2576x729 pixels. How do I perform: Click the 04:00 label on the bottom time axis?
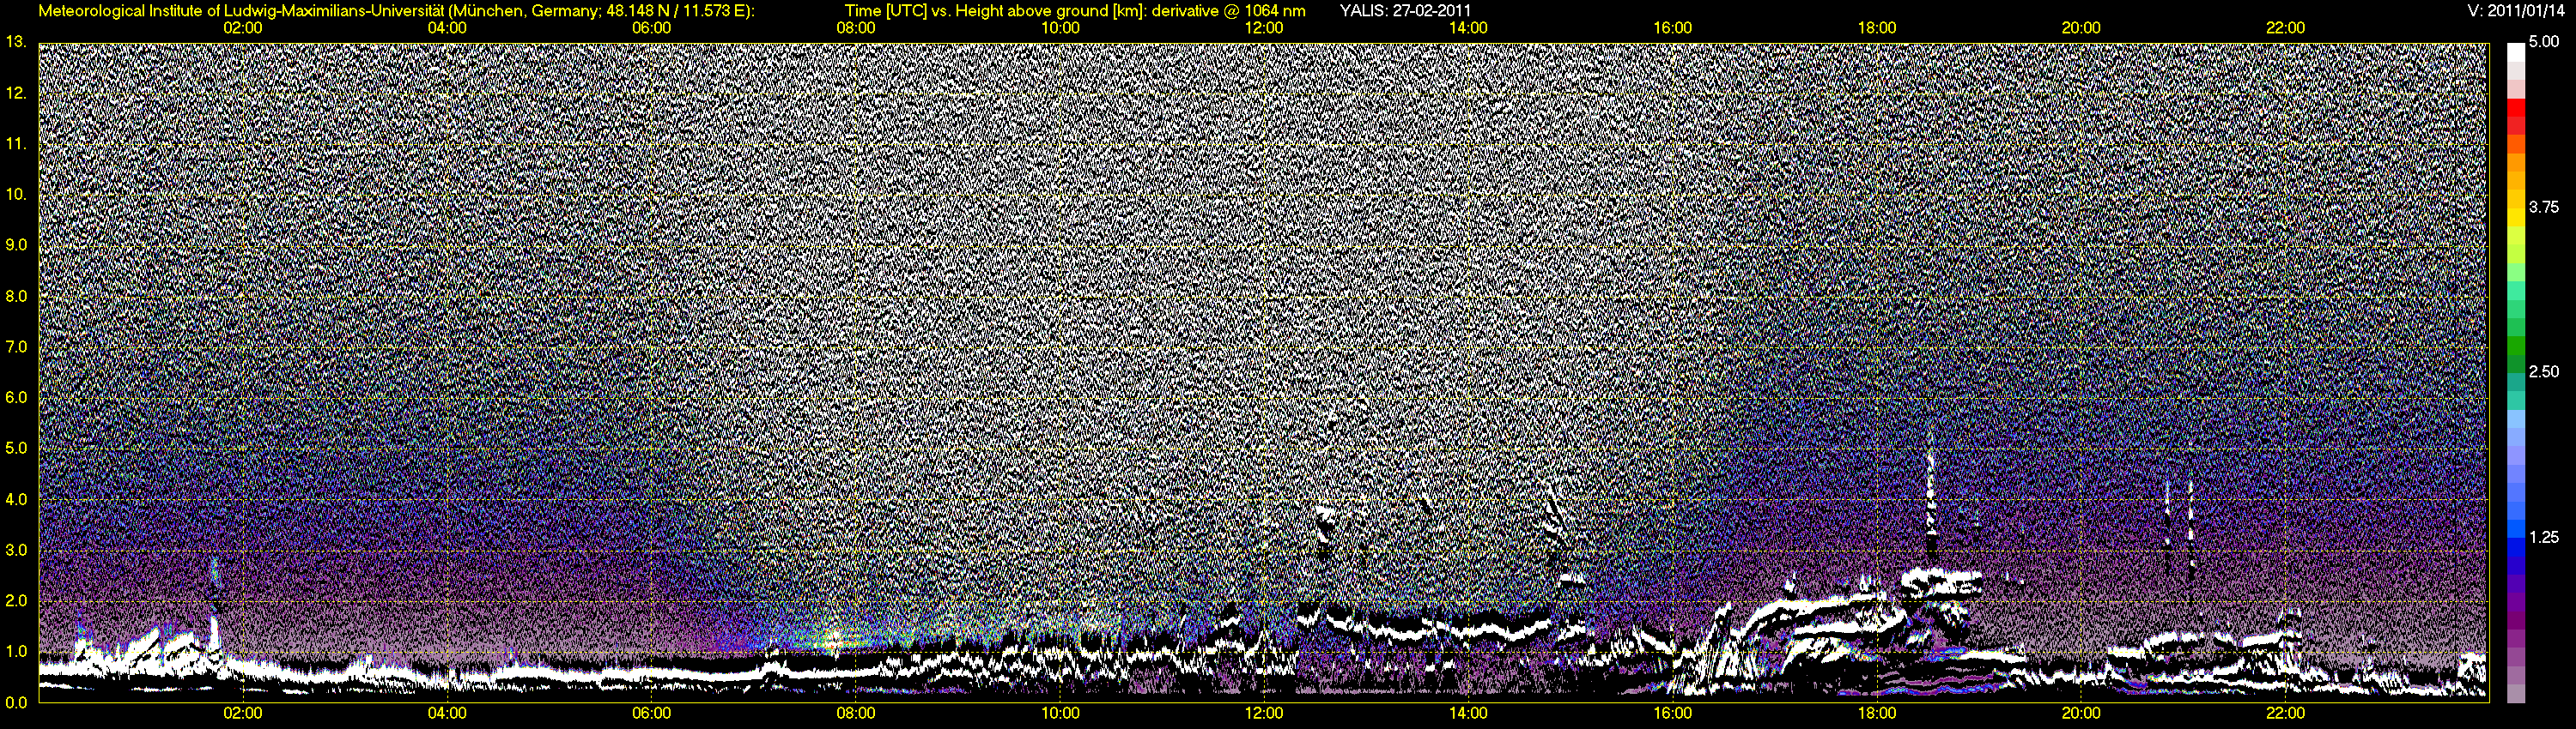pyautogui.click(x=447, y=714)
